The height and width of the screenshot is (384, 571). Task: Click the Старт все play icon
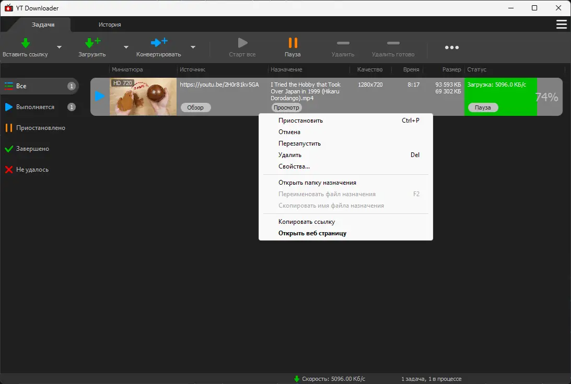pos(242,43)
